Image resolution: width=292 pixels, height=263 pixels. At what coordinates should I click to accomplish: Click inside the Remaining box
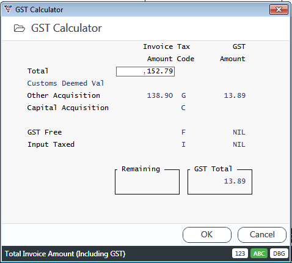click(147, 182)
